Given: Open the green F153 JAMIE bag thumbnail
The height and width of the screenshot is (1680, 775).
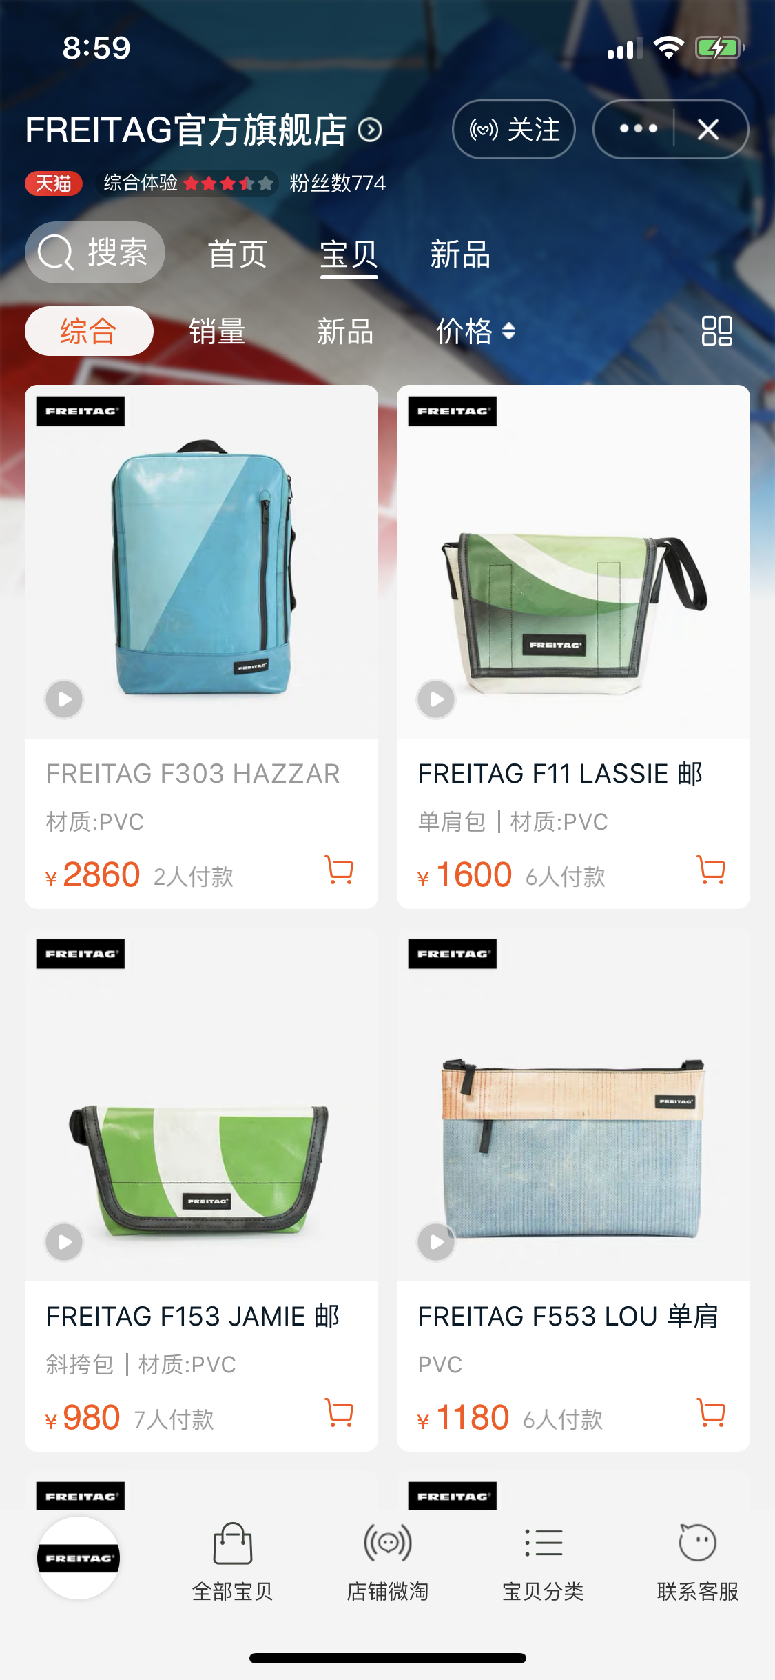Looking at the screenshot, I should coord(201,1105).
